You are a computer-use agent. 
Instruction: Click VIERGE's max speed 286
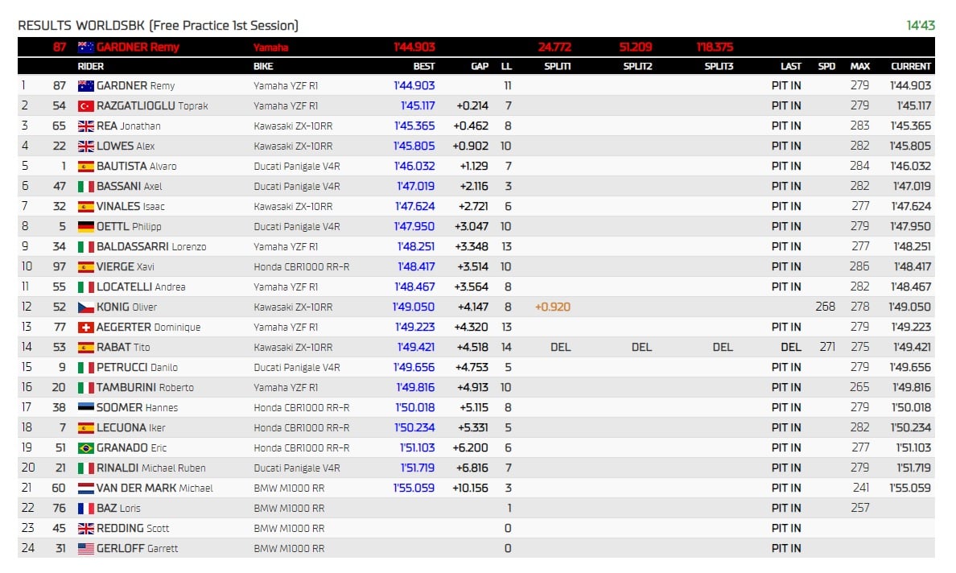pyautogui.click(x=859, y=267)
